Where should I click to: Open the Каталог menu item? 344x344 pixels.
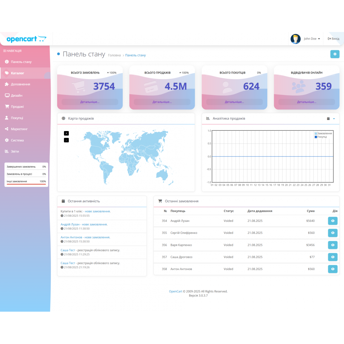click(x=18, y=73)
